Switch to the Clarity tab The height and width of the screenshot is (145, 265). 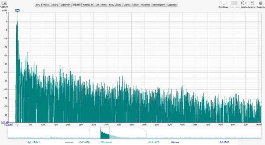coord(127,5)
